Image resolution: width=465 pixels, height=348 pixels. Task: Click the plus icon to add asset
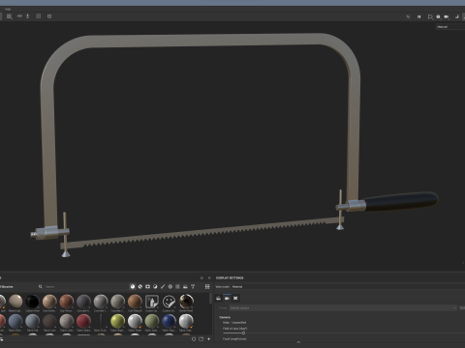point(209,339)
